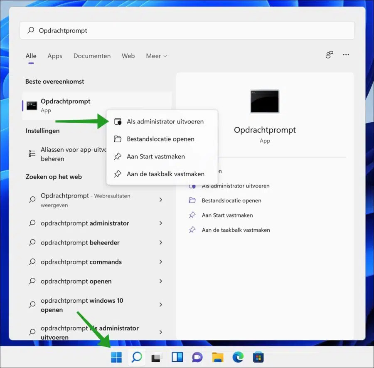The image size is (374, 368).
Task: Select the Alle tab
Action: [x=31, y=56]
